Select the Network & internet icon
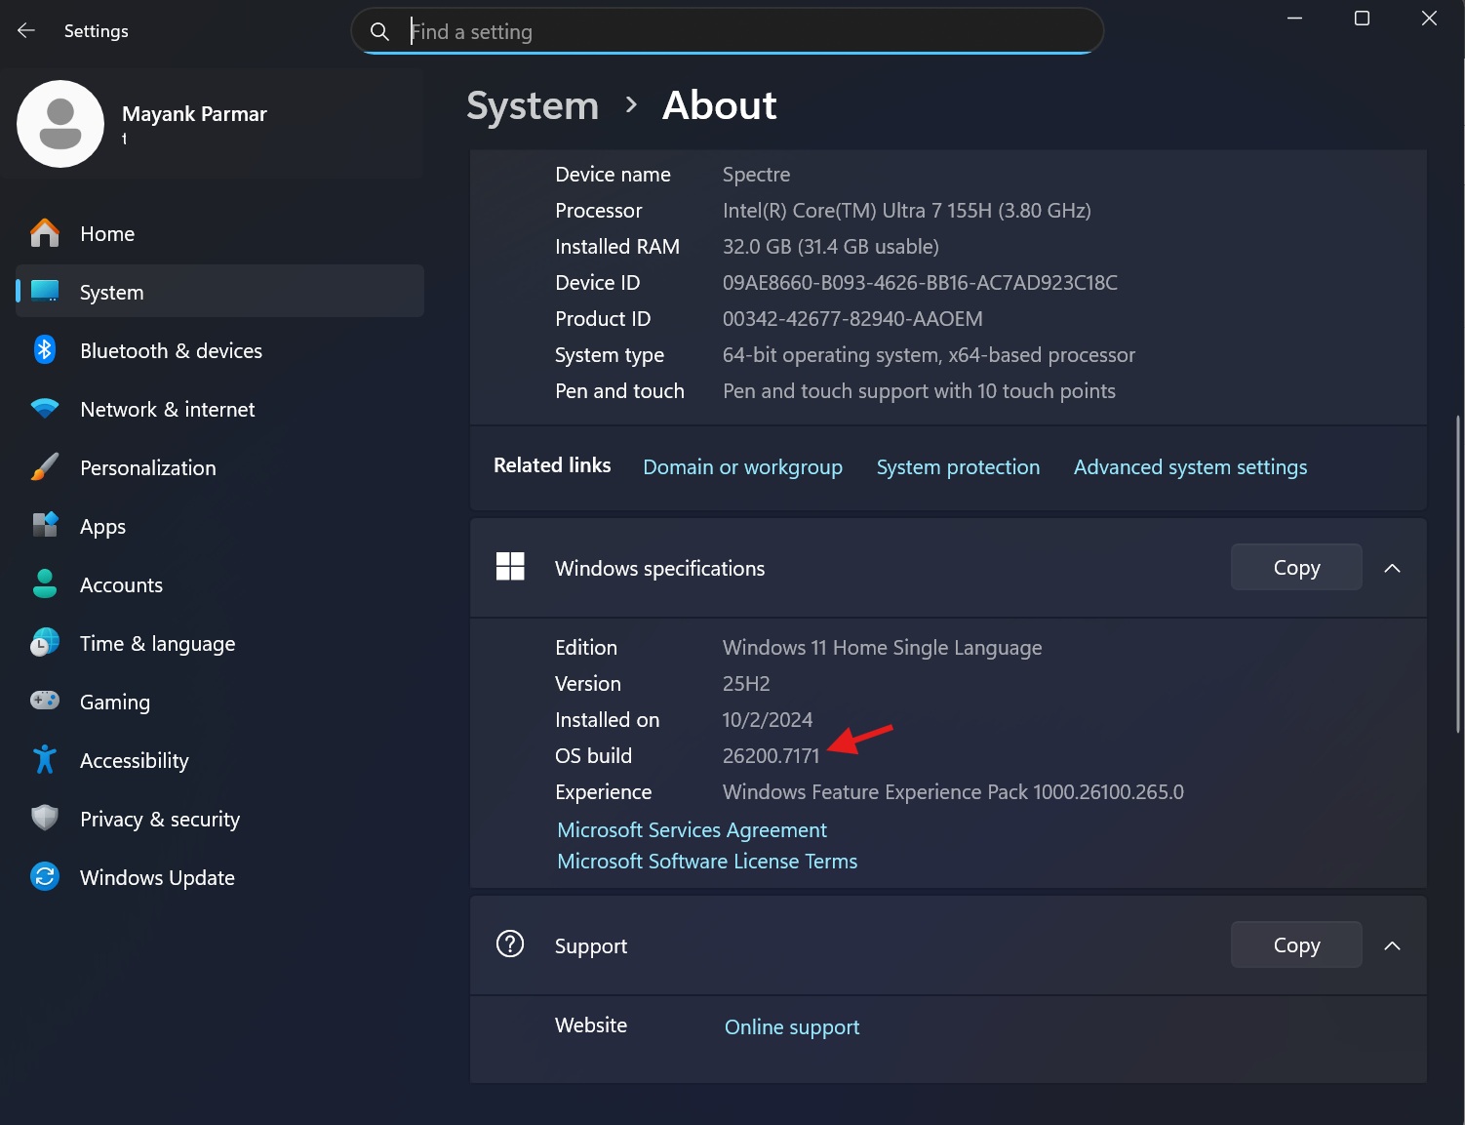 tap(45, 409)
